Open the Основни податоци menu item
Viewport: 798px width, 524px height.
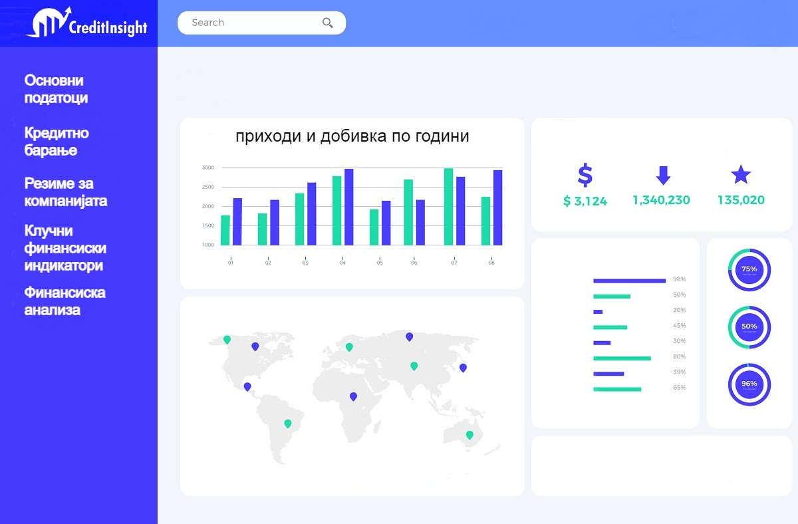coord(56,89)
